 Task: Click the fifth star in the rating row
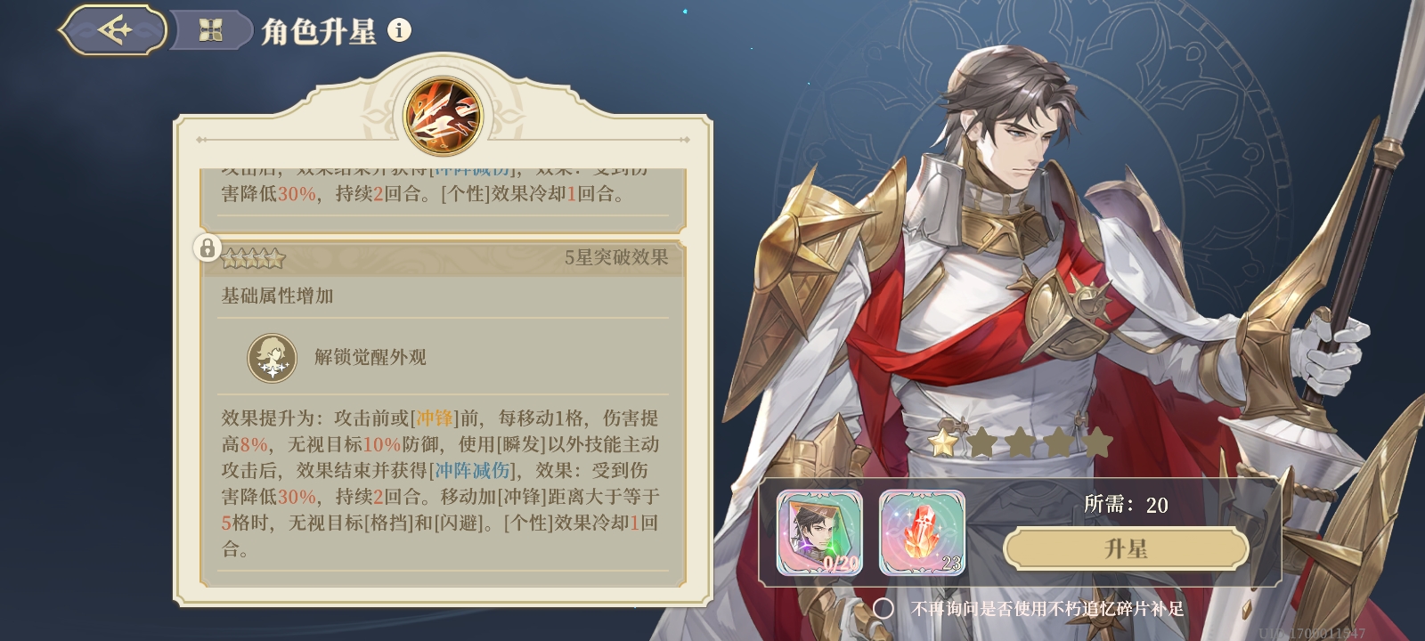[x=1097, y=442]
